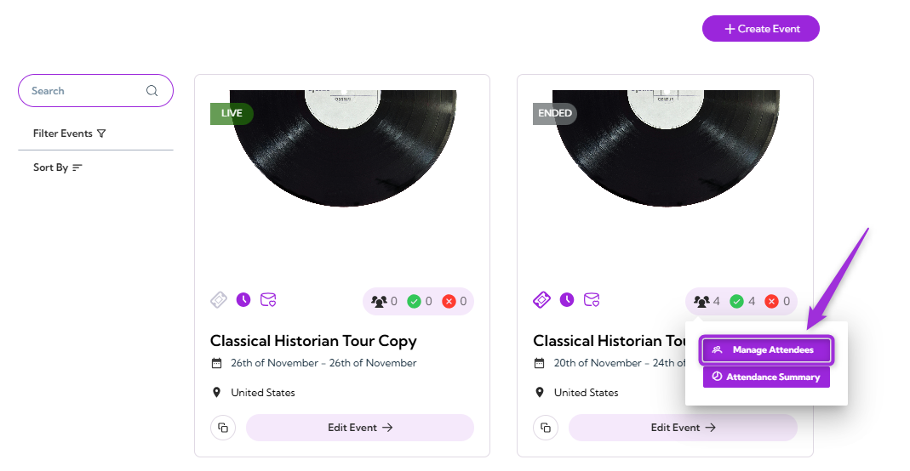Screen dimensions: 910x471
Task: Click the clock icon on the ended event card
Action: coord(566,299)
